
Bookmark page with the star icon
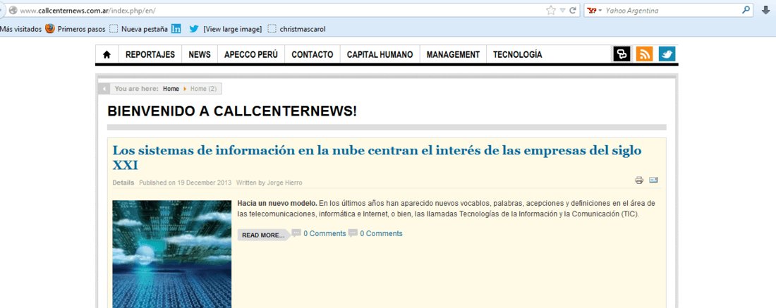click(x=551, y=11)
